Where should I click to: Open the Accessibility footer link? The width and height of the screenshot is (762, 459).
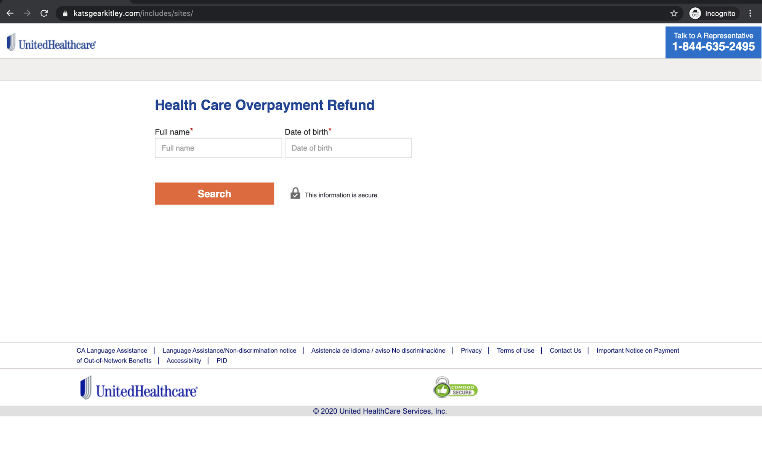point(184,361)
